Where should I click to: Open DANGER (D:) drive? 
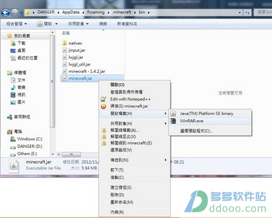pyautogui.click(x=26, y=146)
